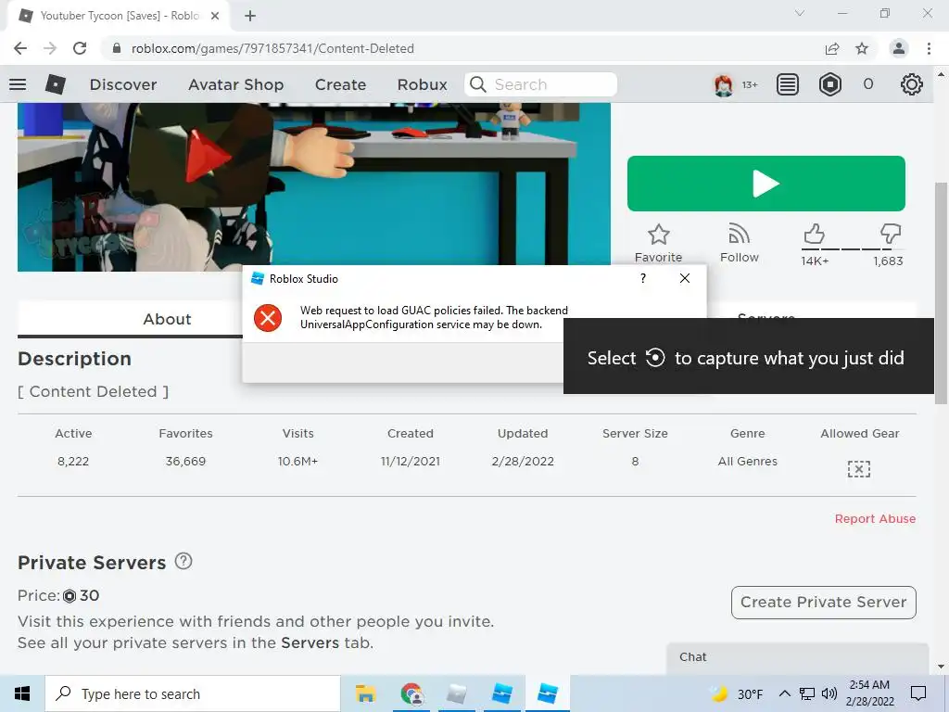Go to the Create page
949x712 pixels.
(340, 84)
